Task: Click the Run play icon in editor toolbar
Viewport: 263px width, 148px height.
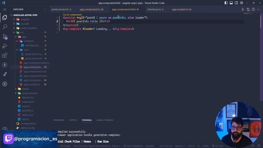Action: (x=243, y=9)
